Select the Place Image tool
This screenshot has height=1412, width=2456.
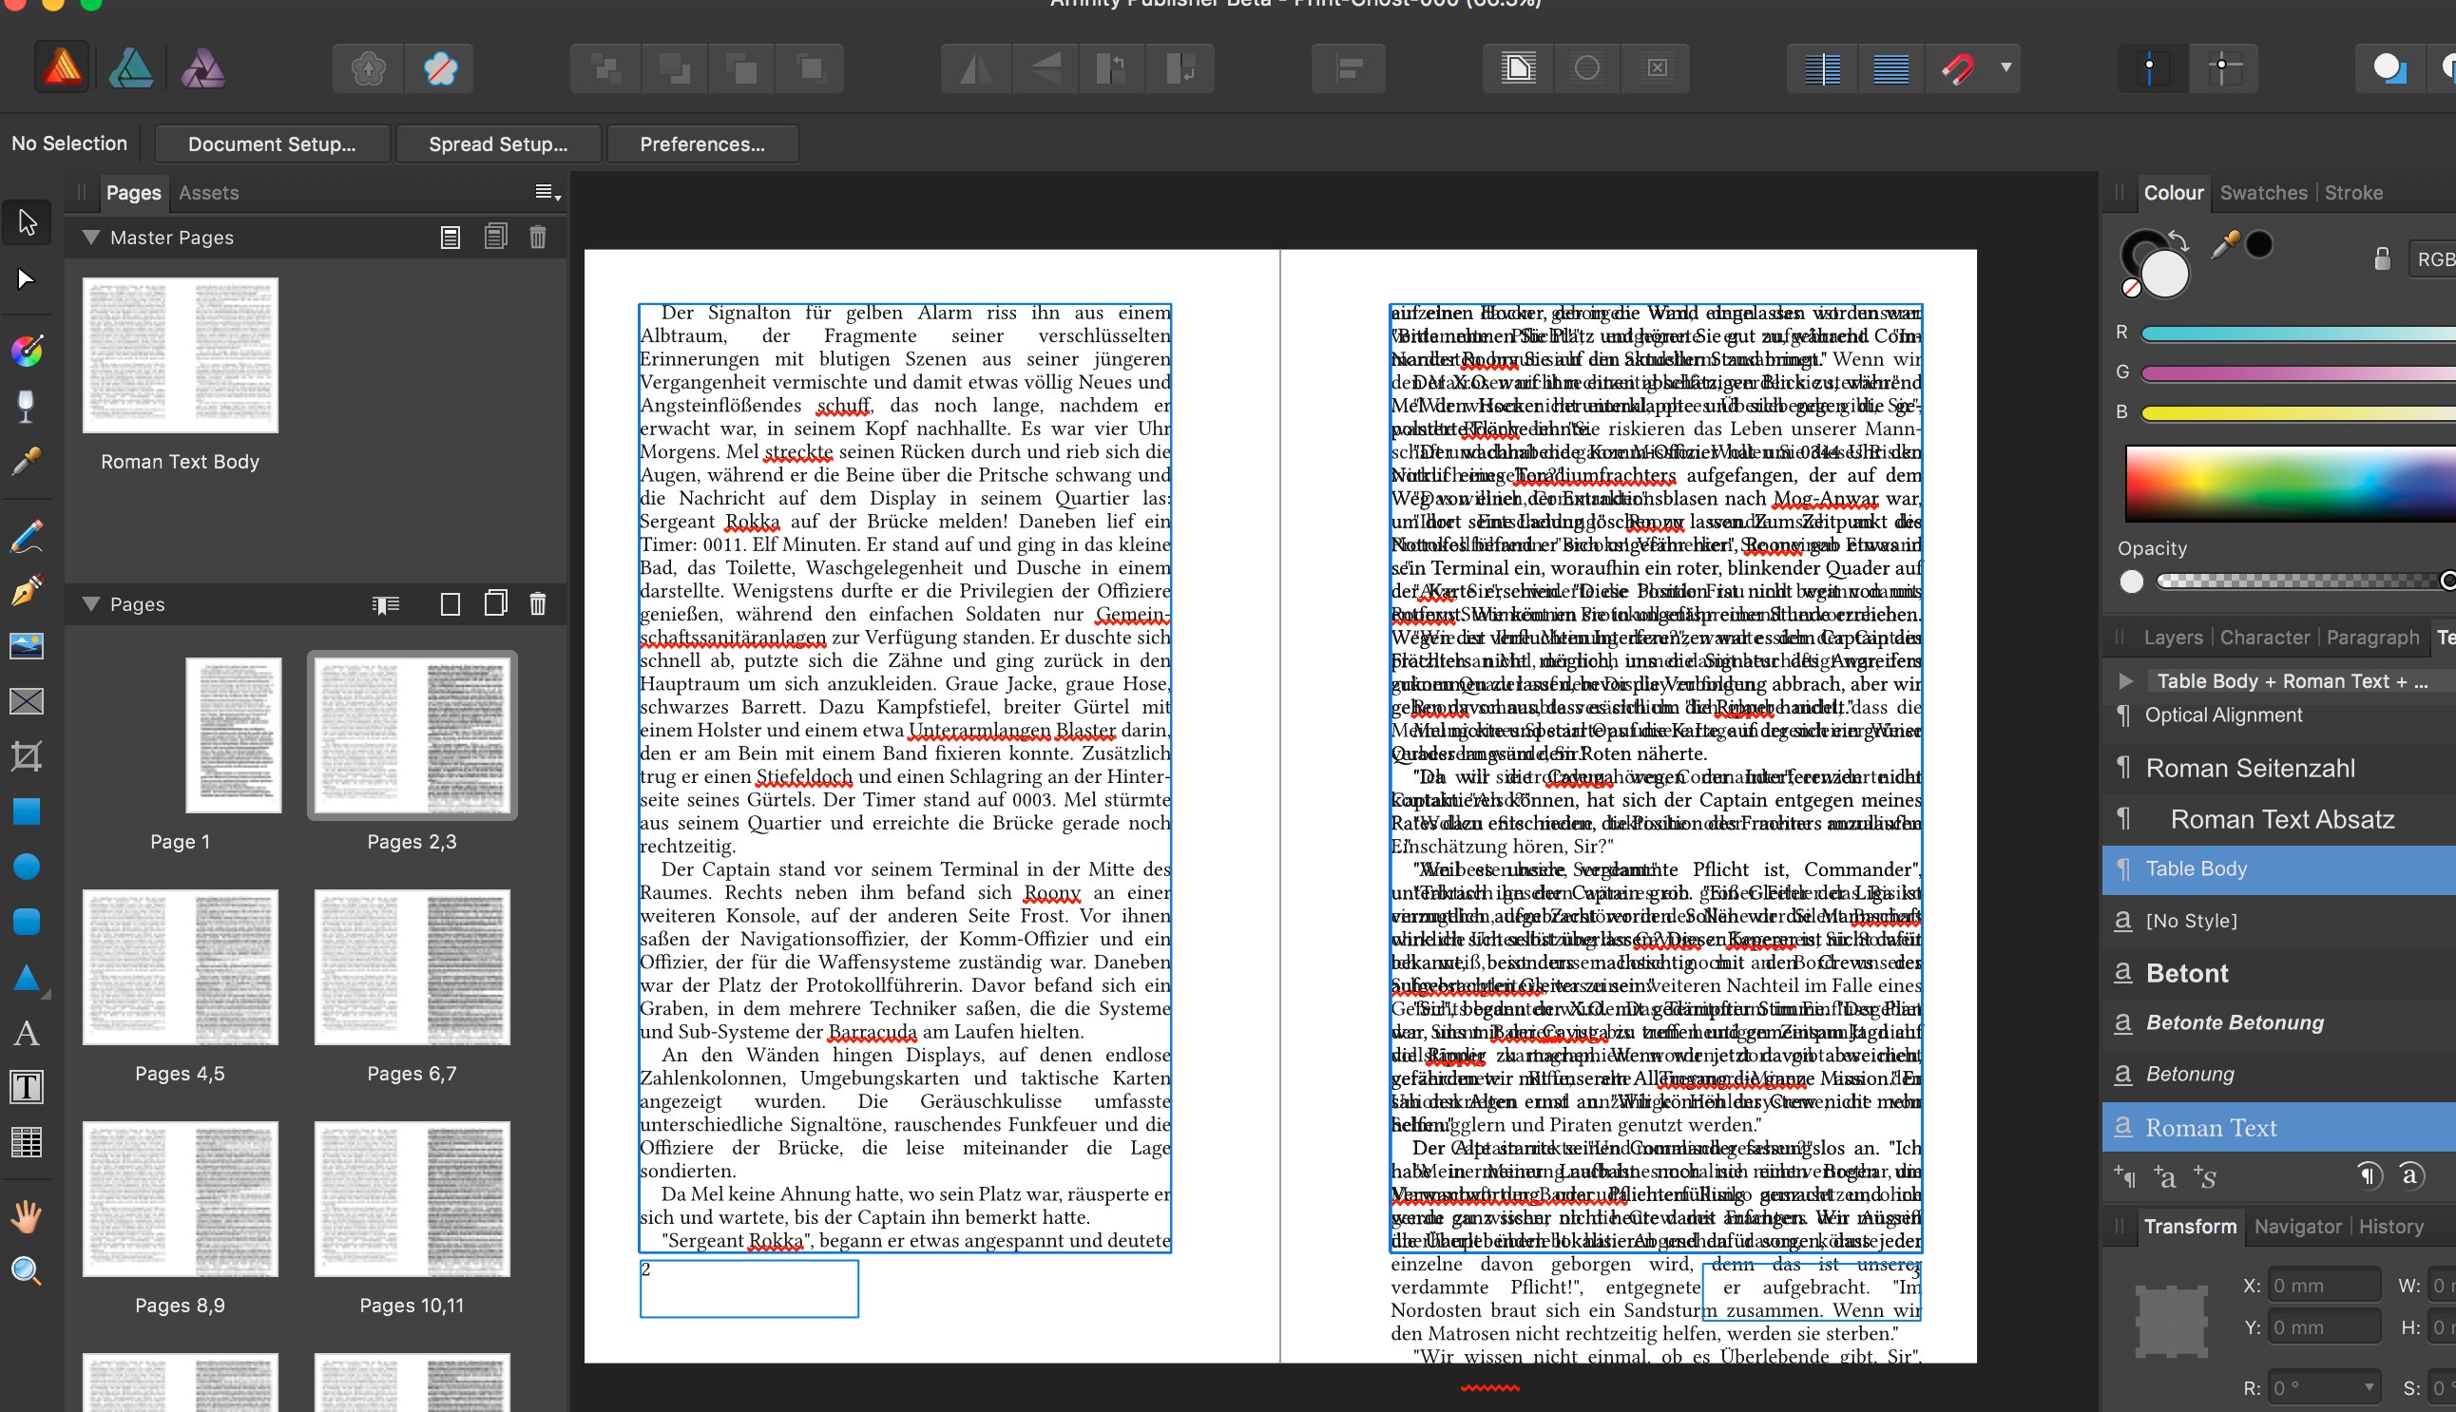[28, 646]
